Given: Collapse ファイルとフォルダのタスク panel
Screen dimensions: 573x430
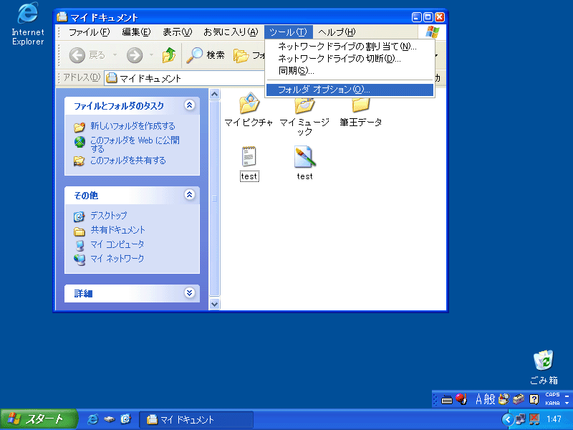Looking at the screenshot, I should pos(189,105).
